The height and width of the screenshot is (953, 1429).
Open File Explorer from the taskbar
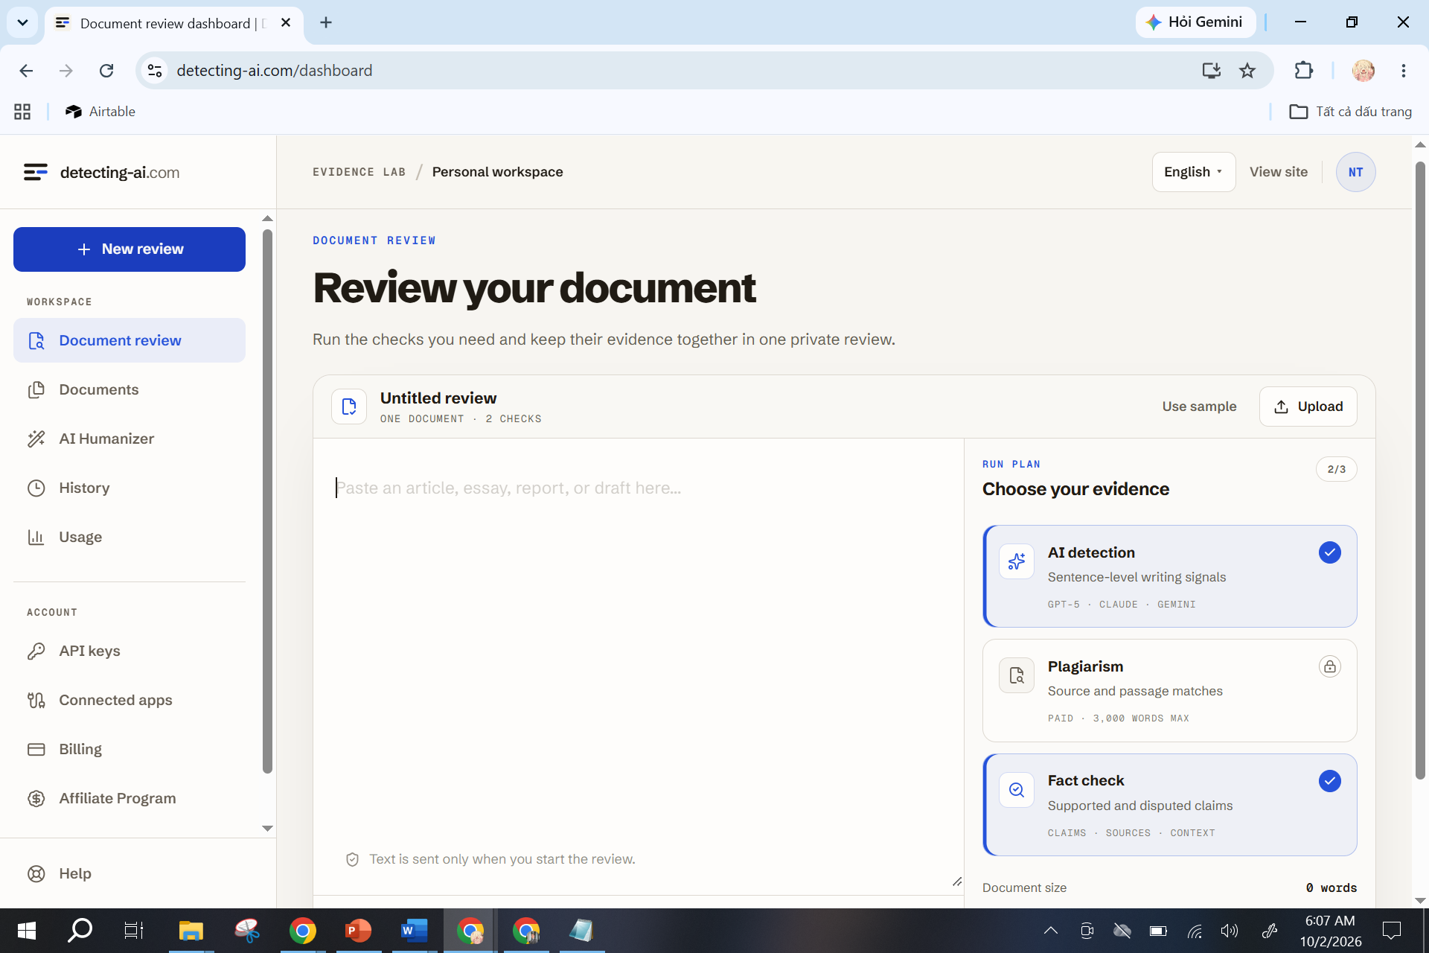tap(191, 931)
